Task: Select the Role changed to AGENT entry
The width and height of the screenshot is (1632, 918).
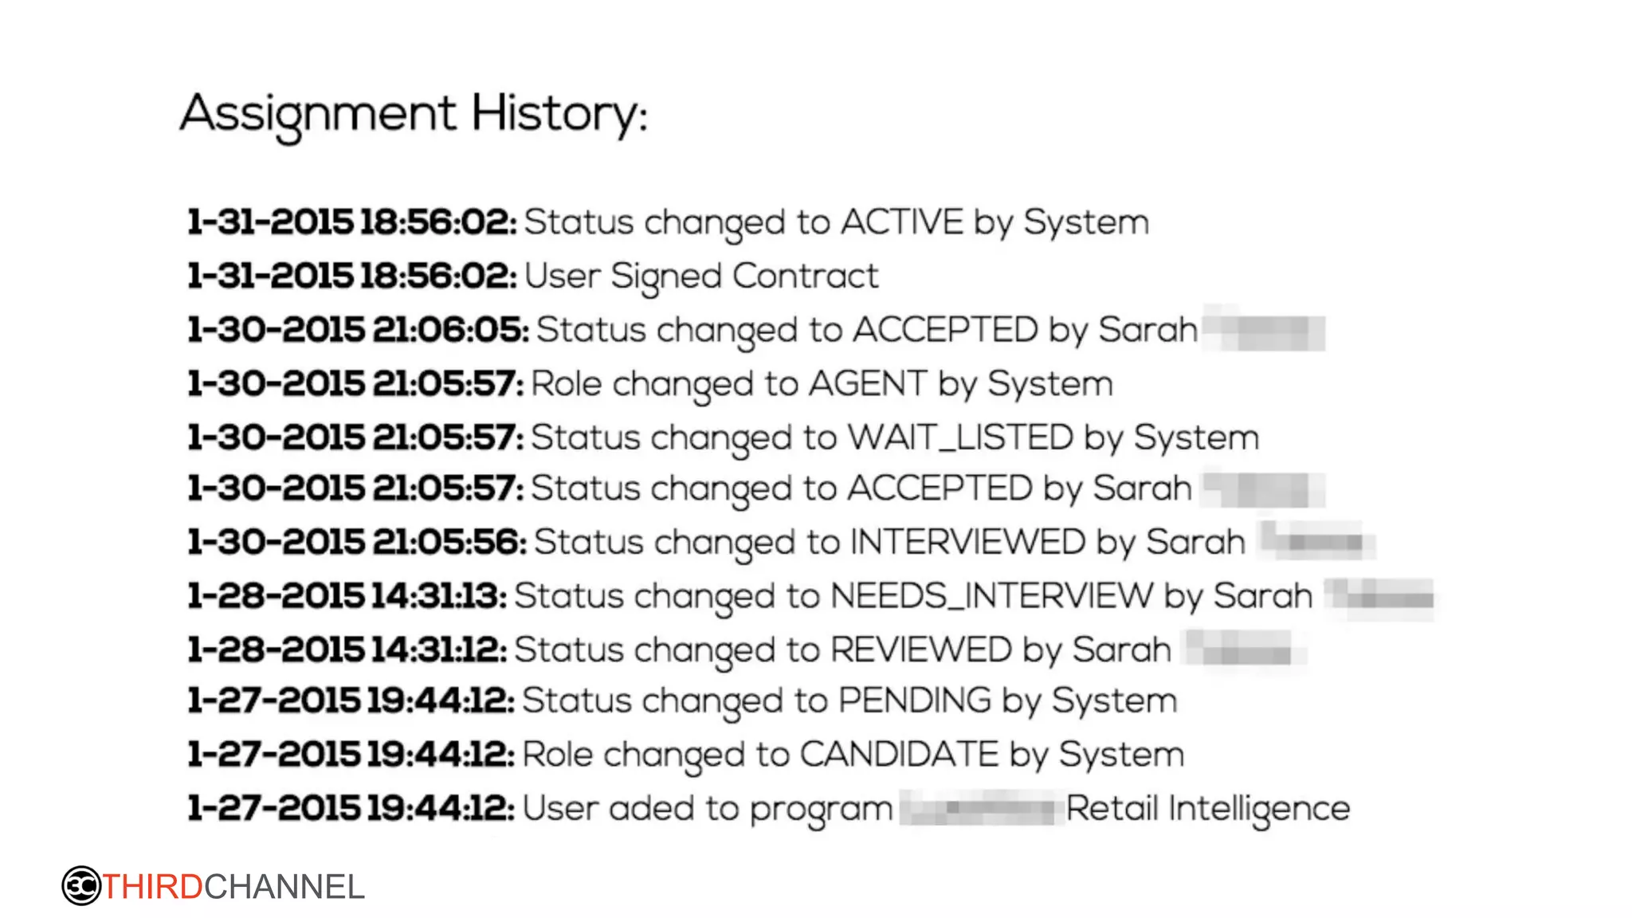Action: (821, 384)
